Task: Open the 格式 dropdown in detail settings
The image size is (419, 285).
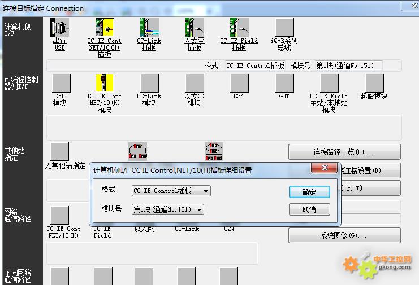Action: pos(171,191)
